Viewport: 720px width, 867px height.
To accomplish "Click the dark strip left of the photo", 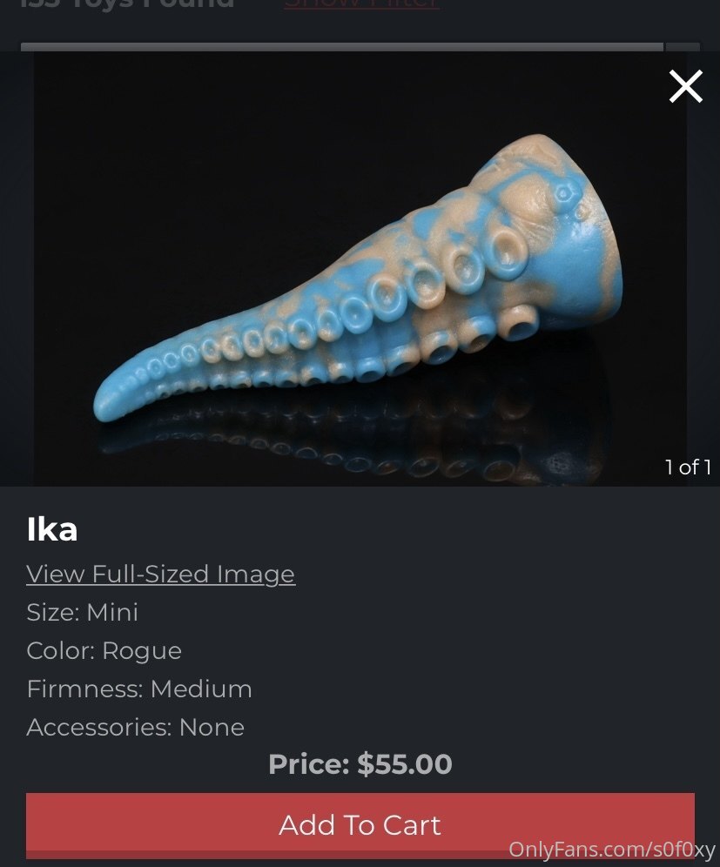I will pos(17,269).
